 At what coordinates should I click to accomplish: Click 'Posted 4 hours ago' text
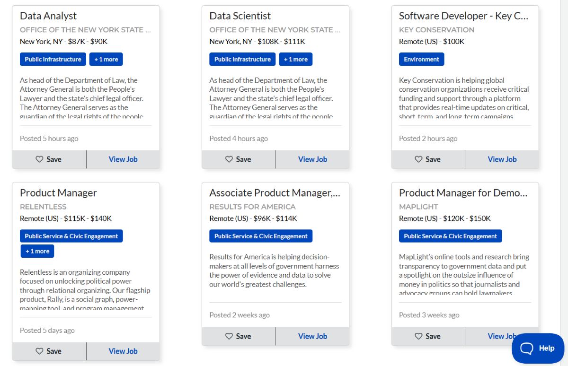pos(239,139)
